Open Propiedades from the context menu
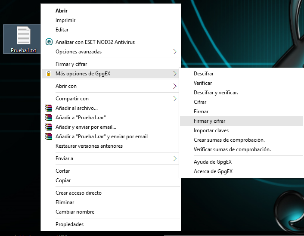Viewport: 304px width, 236px height. pyautogui.click(x=111, y=224)
